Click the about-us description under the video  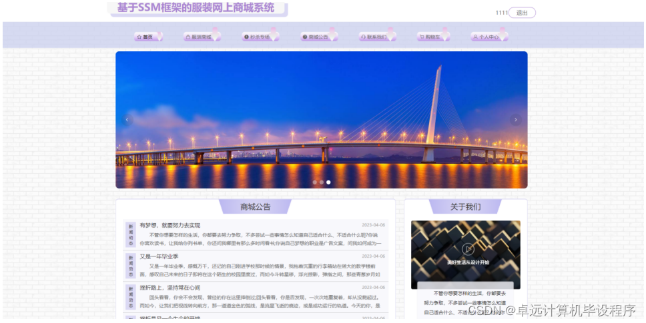pos(465,303)
